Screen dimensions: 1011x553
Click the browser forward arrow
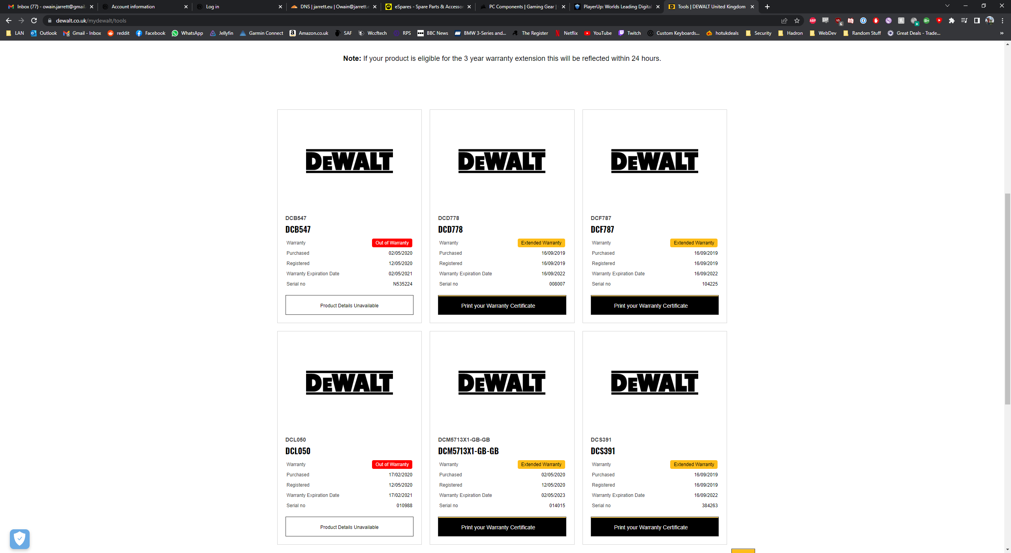[x=21, y=21]
